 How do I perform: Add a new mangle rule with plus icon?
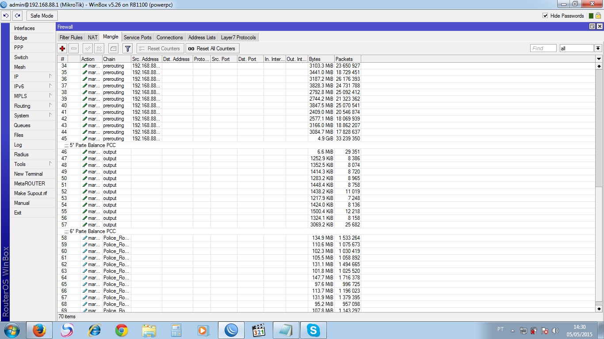62,49
